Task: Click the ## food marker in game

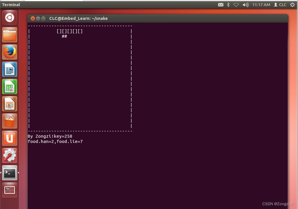Action: (64, 36)
